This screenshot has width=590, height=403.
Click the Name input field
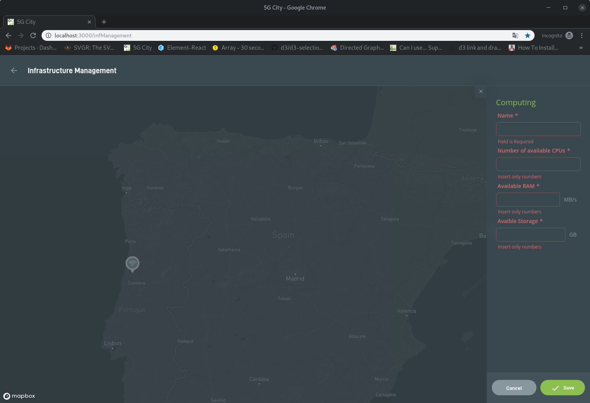538,129
